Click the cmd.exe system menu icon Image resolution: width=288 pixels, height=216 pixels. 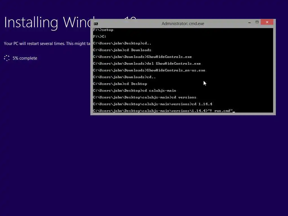96,24
